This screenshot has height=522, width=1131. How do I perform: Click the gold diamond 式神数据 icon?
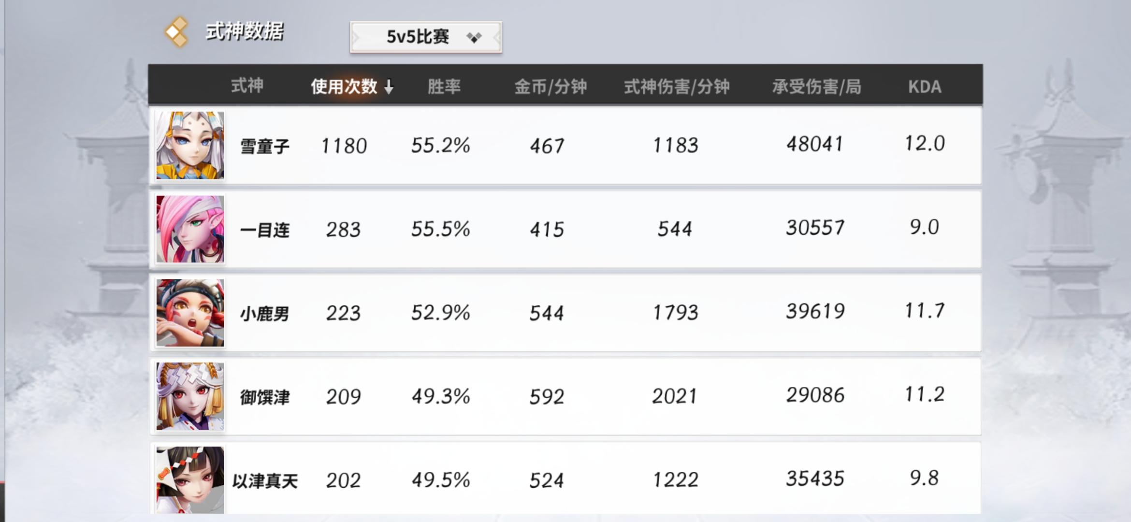176,32
